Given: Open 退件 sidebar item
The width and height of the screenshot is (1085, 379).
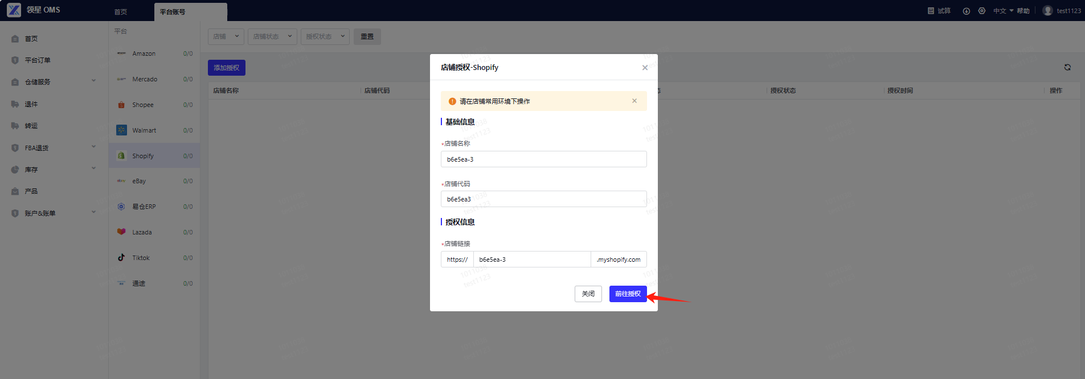Looking at the screenshot, I should tap(31, 104).
